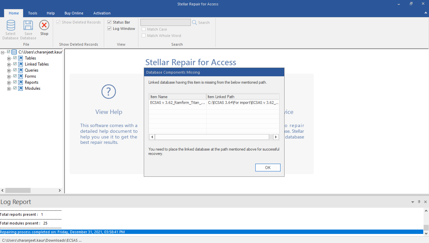Click OK in the Database Components Missing dialog
429x243 pixels.
pos(268,168)
